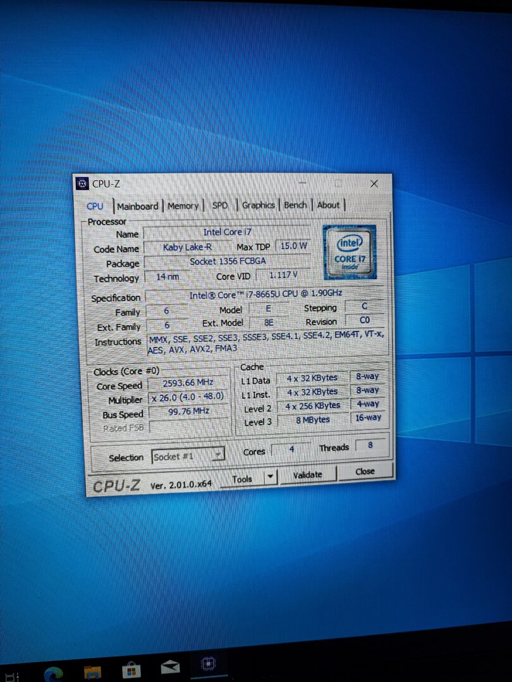Switch to the Graphics tab
512x682 pixels.
pos(258,205)
